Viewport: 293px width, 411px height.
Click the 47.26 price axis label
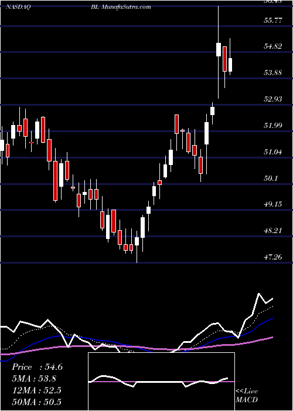click(x=273, y=257)
